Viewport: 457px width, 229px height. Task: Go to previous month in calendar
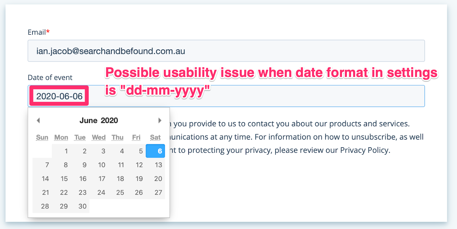(x=38, y=120)
